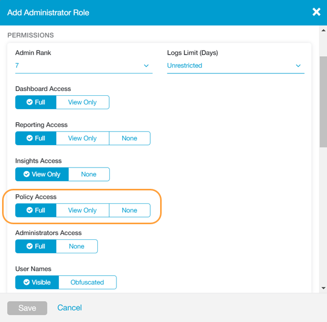327x322 pixels.
Task: Grant Full Administrators Access
Action: pos(36,247)
